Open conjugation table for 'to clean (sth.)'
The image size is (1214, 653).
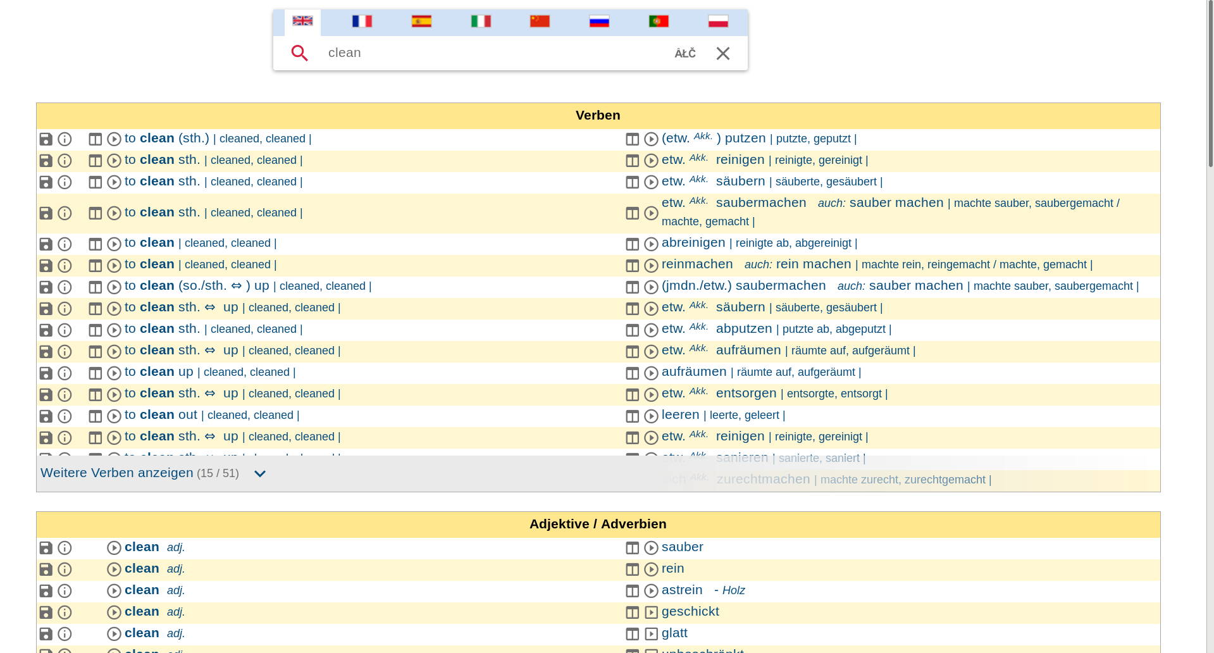point(95,139)
